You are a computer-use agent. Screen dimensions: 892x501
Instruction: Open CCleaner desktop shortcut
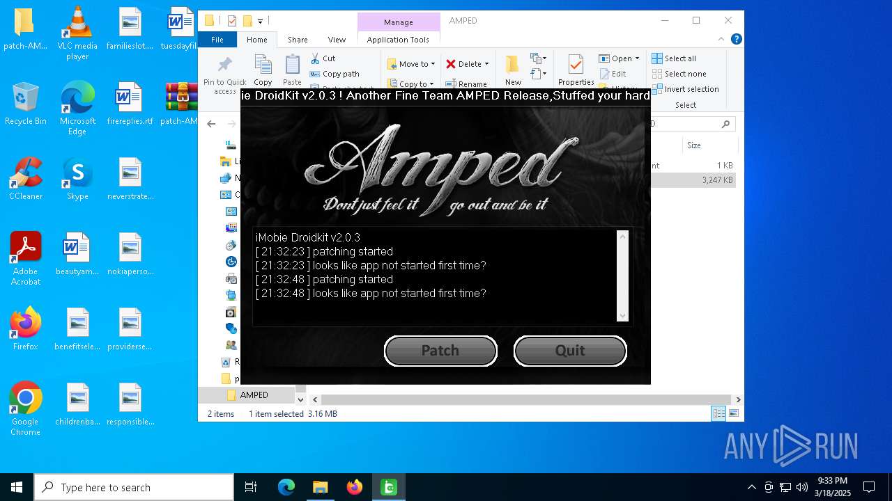pos(26,178)
